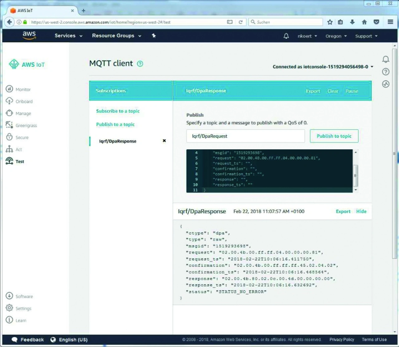Expand the Services dropdown
Viewport: 399px width, 347px height.
tap(69, 35)
